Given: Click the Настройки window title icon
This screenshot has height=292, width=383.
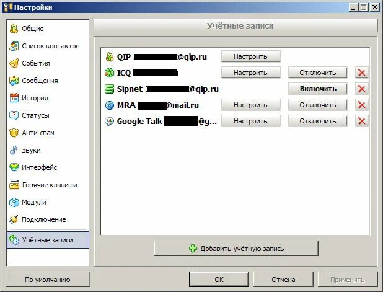Looking at the screenshot, I should pyautogui.click(x=8, y=7).
